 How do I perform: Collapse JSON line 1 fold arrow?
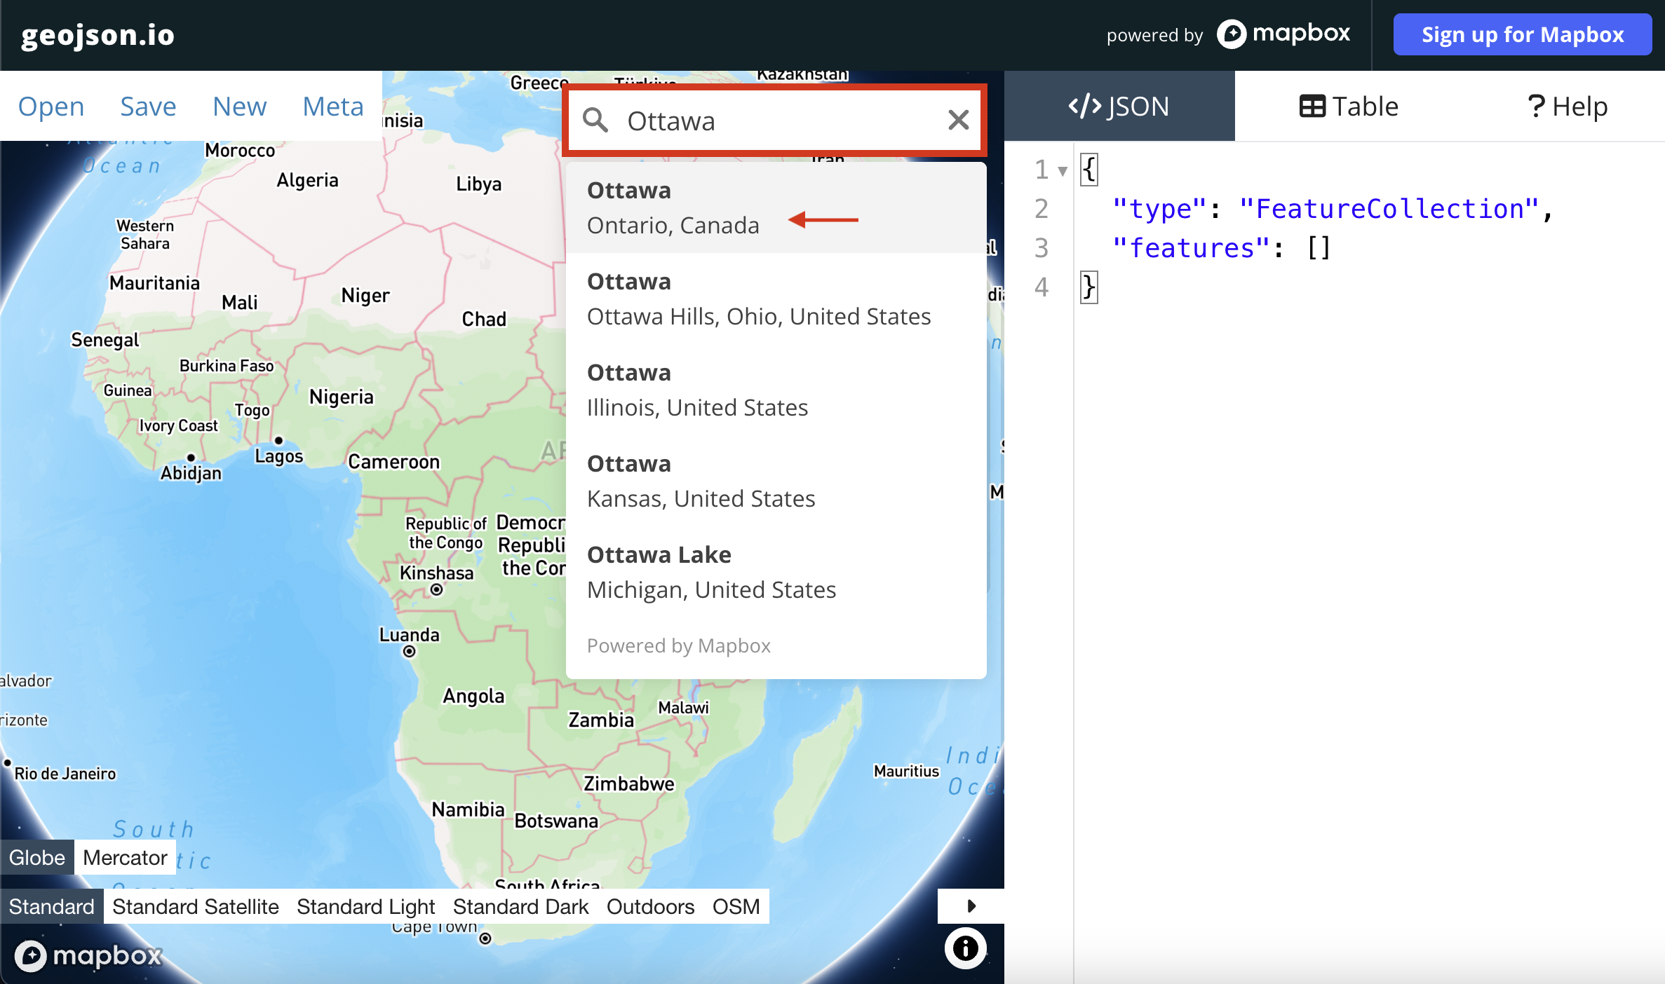coord(1063,170)
